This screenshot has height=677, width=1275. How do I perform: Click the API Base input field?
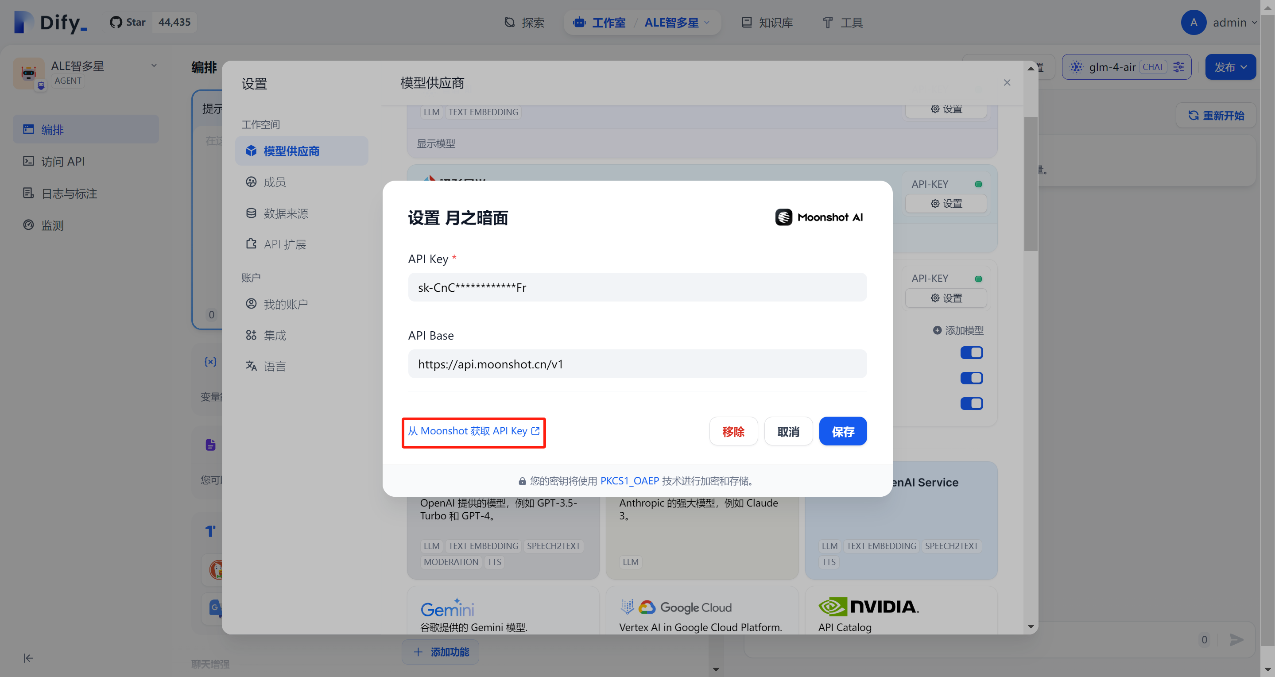click(x=637, y=364)
